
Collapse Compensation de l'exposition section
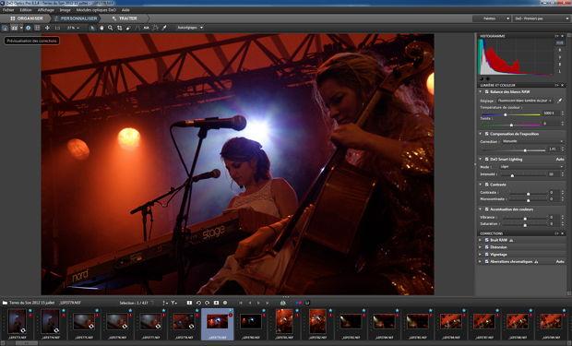point(481,134)
